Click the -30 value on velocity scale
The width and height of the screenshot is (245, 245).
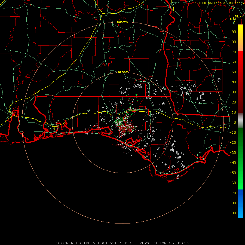(233, 153)
